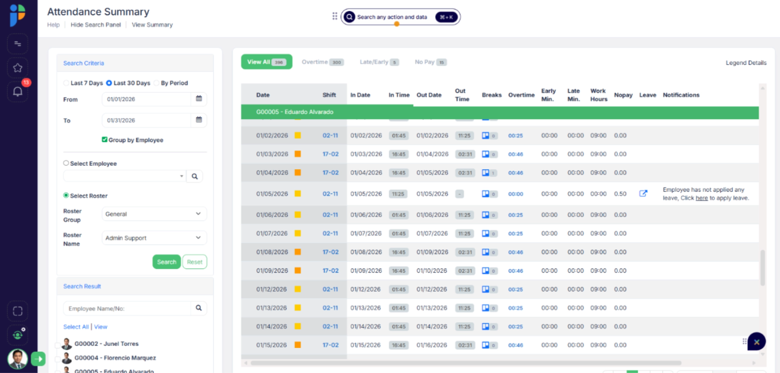Click the green Search button

coord(167,262)
